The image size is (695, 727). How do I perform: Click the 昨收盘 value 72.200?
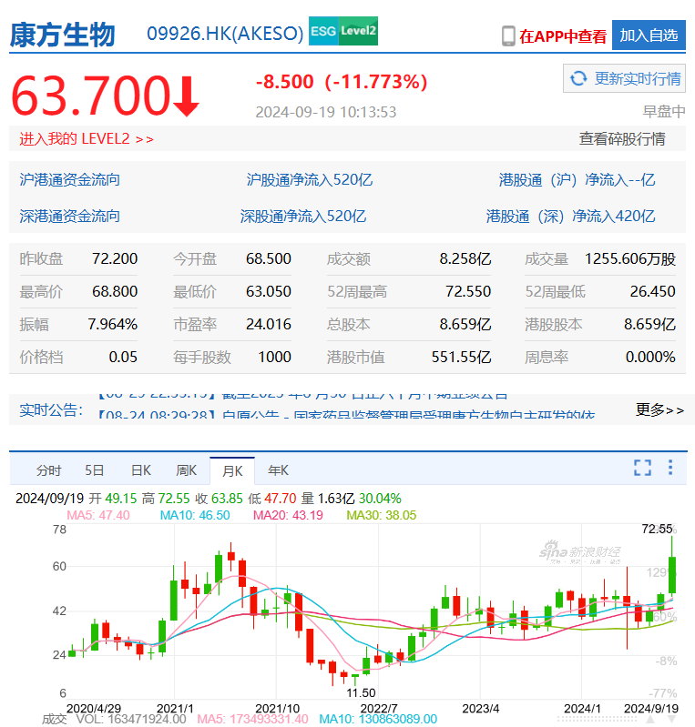pyautogui.click(x=115, y=258)
